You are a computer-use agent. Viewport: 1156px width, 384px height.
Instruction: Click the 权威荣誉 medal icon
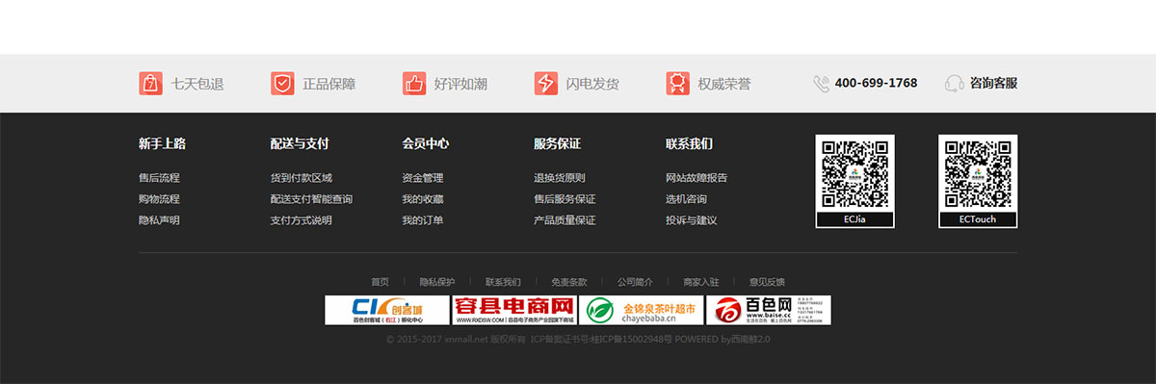click(x=677, y=84)
